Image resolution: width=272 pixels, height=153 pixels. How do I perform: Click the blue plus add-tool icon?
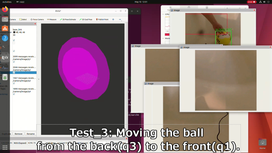pos(113,19)
